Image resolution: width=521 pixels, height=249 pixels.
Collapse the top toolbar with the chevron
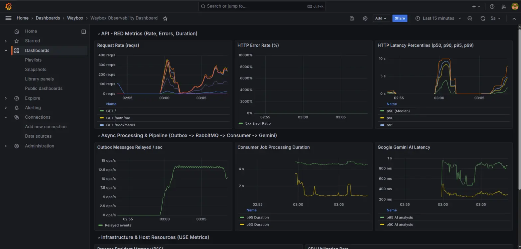pyautogui.click(x=514, y=19)
